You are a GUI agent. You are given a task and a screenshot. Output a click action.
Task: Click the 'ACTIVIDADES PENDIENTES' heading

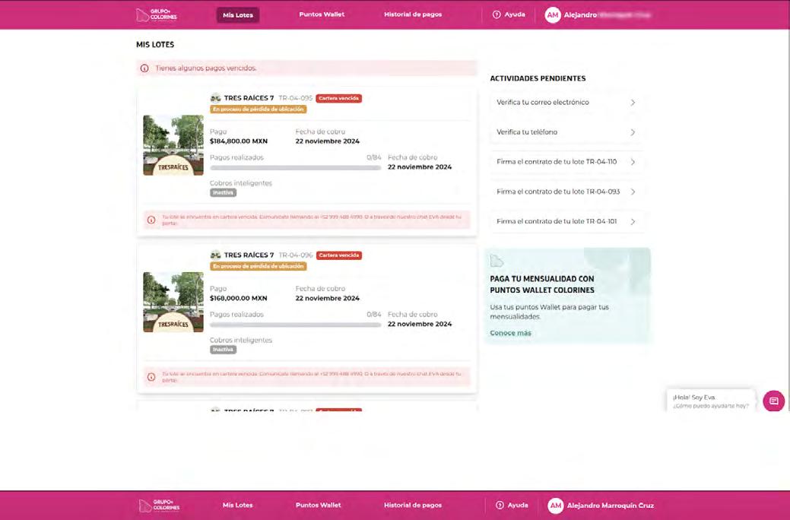538,78
